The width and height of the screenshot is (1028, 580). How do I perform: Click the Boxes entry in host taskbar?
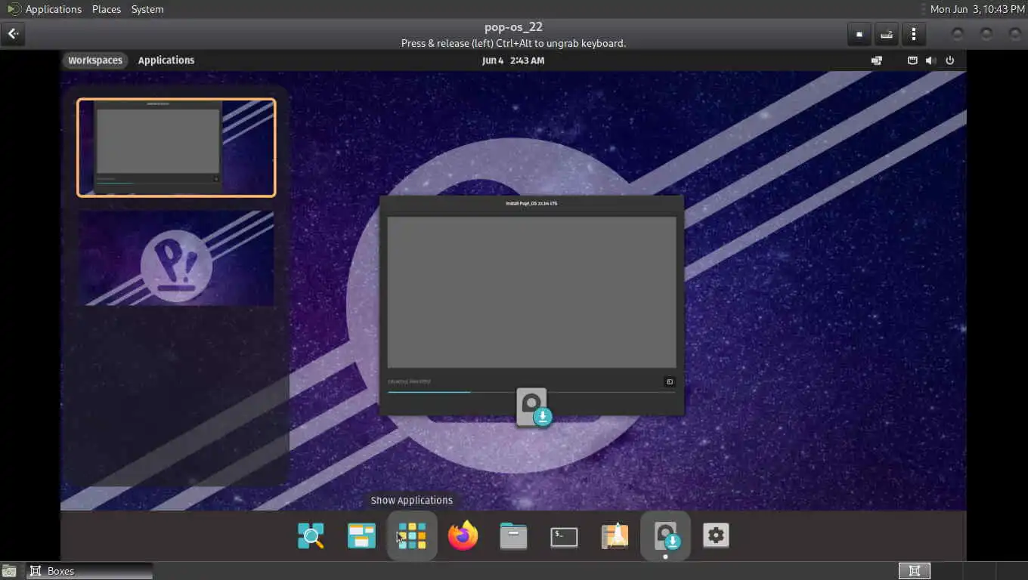[89, 571]
